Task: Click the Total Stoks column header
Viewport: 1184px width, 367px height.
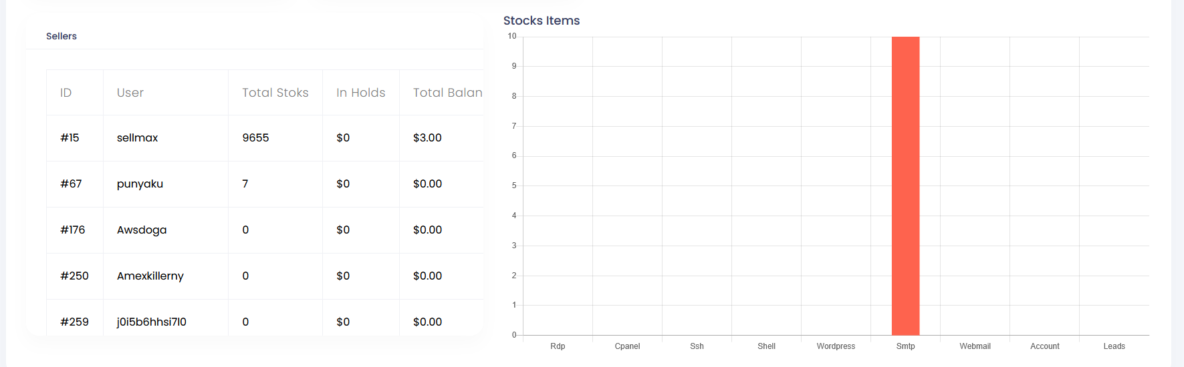Action: coord(275,93)
